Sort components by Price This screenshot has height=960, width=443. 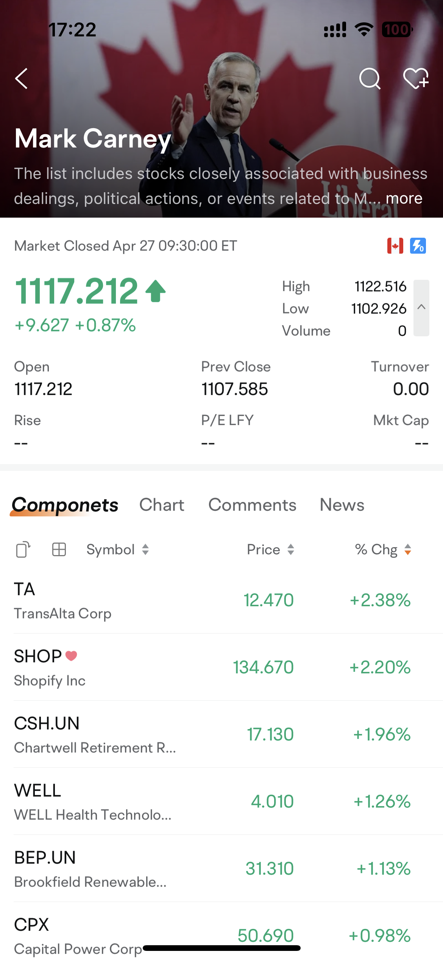271,549
